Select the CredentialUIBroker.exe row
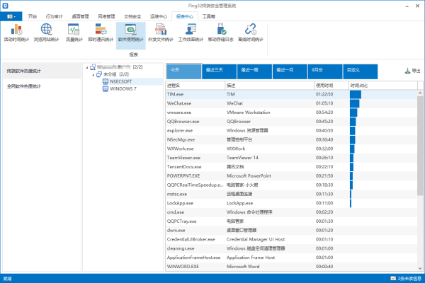 click(x=291, y=239)
